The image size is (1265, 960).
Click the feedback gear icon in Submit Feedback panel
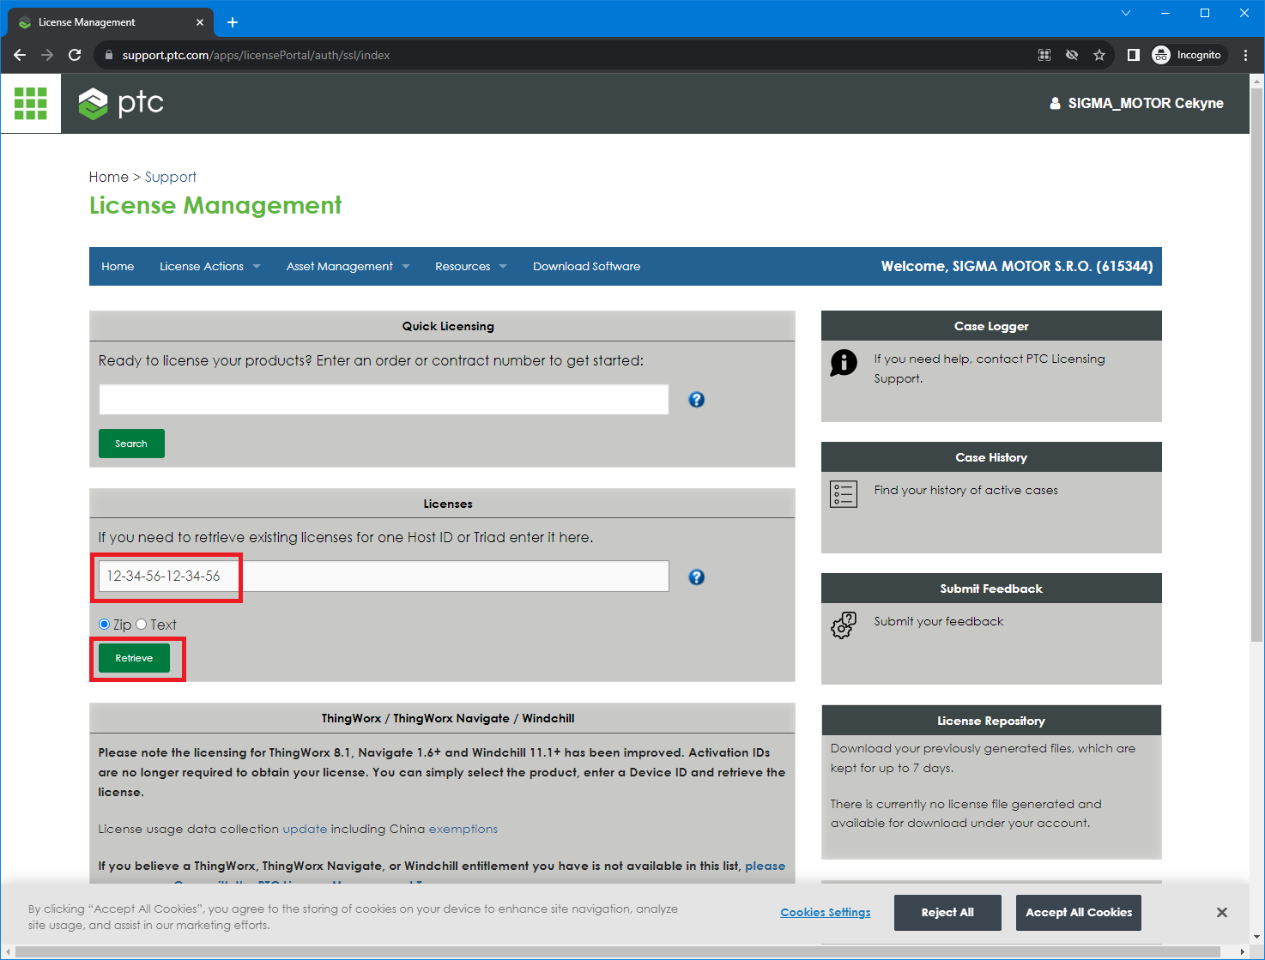coord(843,625)
